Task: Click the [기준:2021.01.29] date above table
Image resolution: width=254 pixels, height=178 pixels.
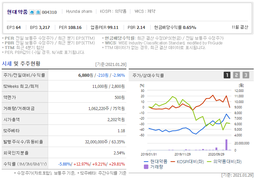Action: pos(111,64)
